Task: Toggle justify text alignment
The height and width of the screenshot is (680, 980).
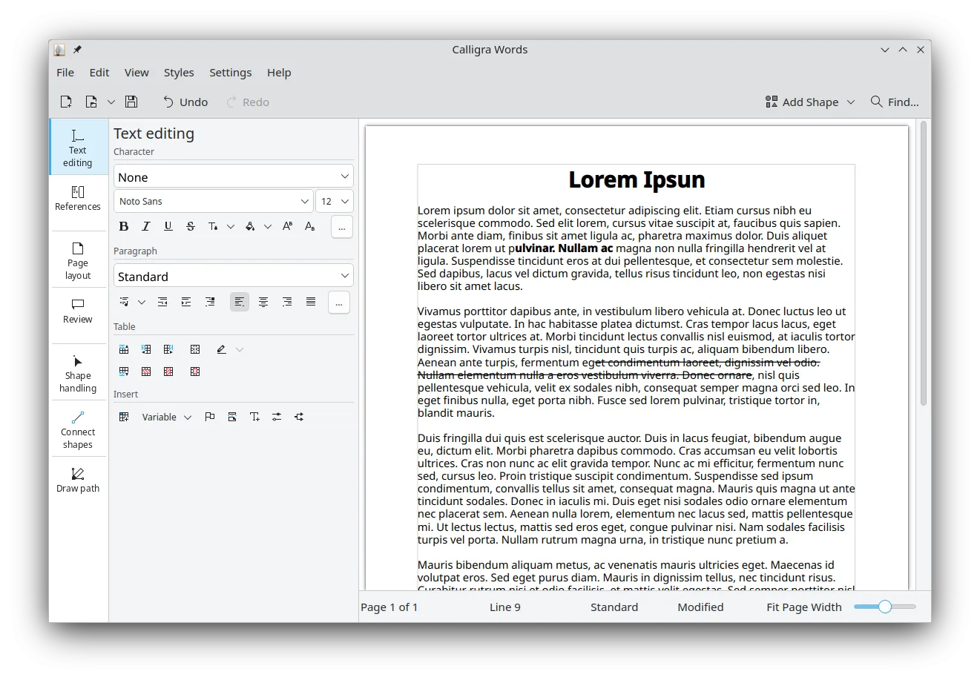Action: 310,302
